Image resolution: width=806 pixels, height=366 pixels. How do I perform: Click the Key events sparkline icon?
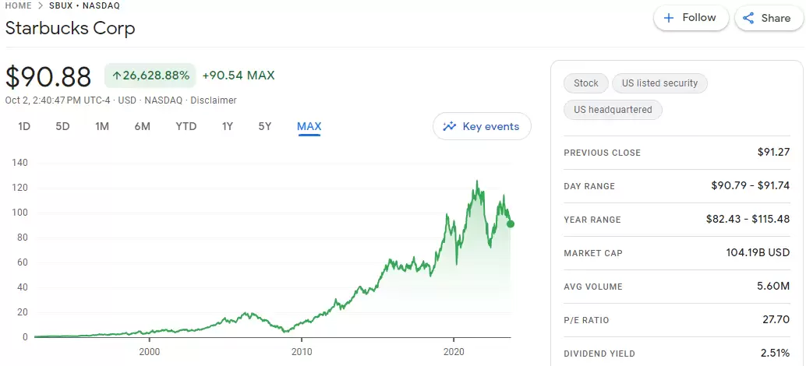click(x=449, y=126)
